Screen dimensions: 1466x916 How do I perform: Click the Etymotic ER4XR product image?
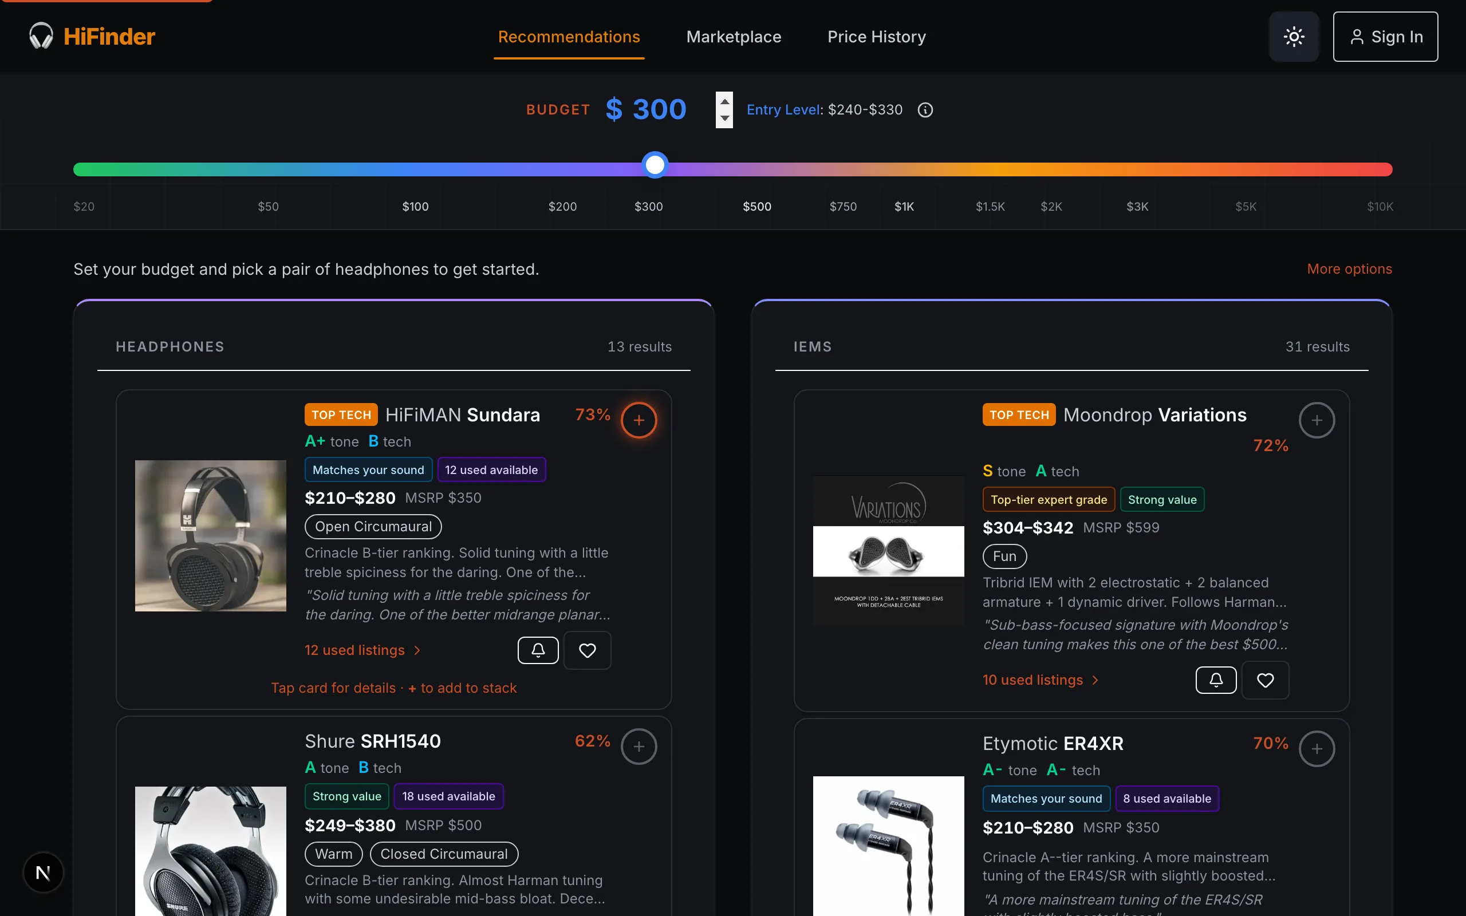888,846
